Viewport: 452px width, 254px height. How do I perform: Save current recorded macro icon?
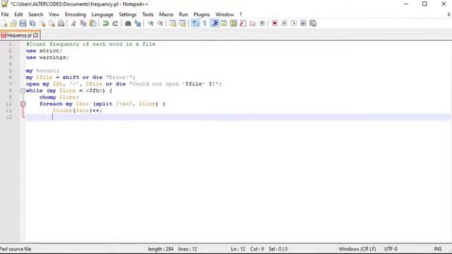pos(313,23)
